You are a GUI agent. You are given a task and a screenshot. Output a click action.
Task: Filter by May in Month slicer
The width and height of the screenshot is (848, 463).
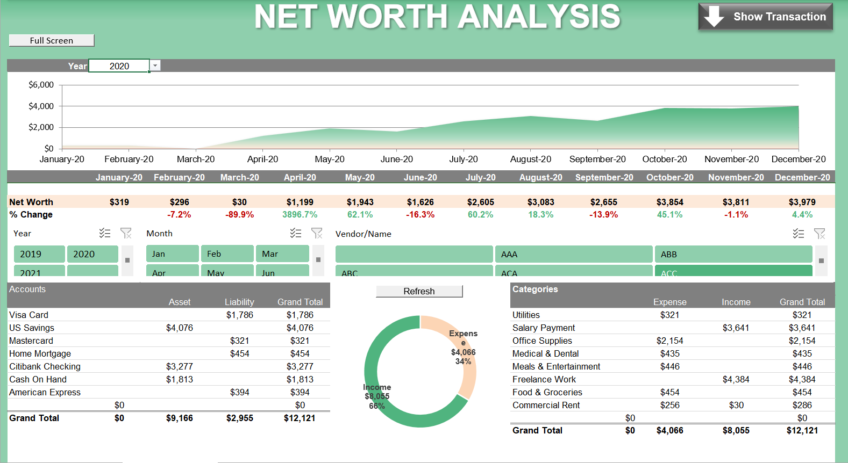pos(227,271)
